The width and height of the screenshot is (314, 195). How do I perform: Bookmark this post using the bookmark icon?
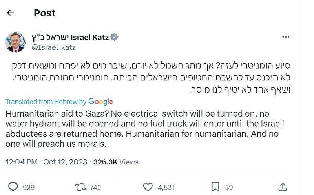click(x=215, y=187)
